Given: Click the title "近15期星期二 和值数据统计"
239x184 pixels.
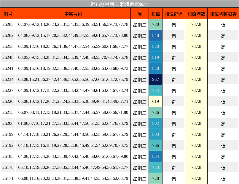Looking at the screenshot, I should [119, 4].
